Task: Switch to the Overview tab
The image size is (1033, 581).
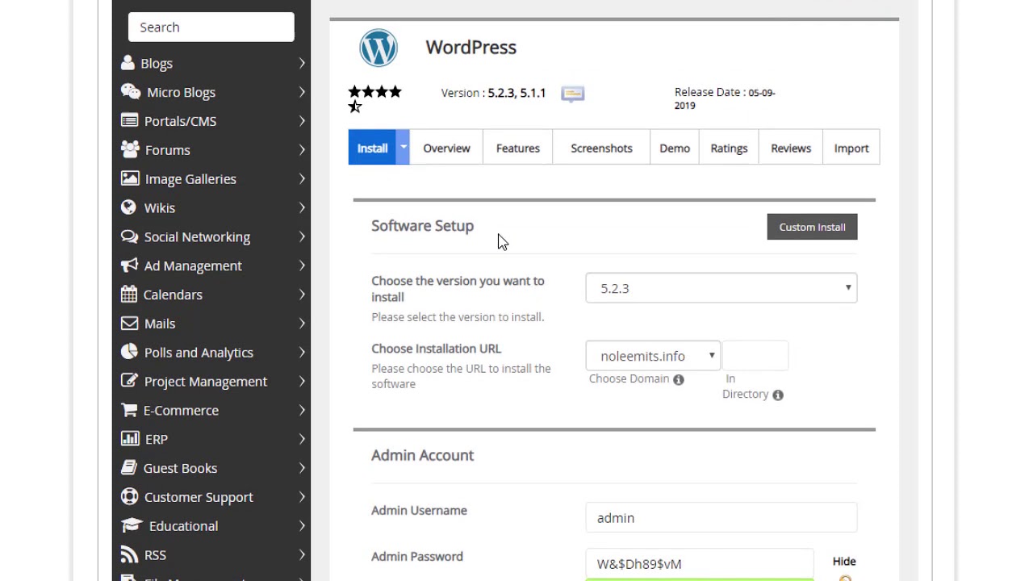Action: [x=446, y=148]
